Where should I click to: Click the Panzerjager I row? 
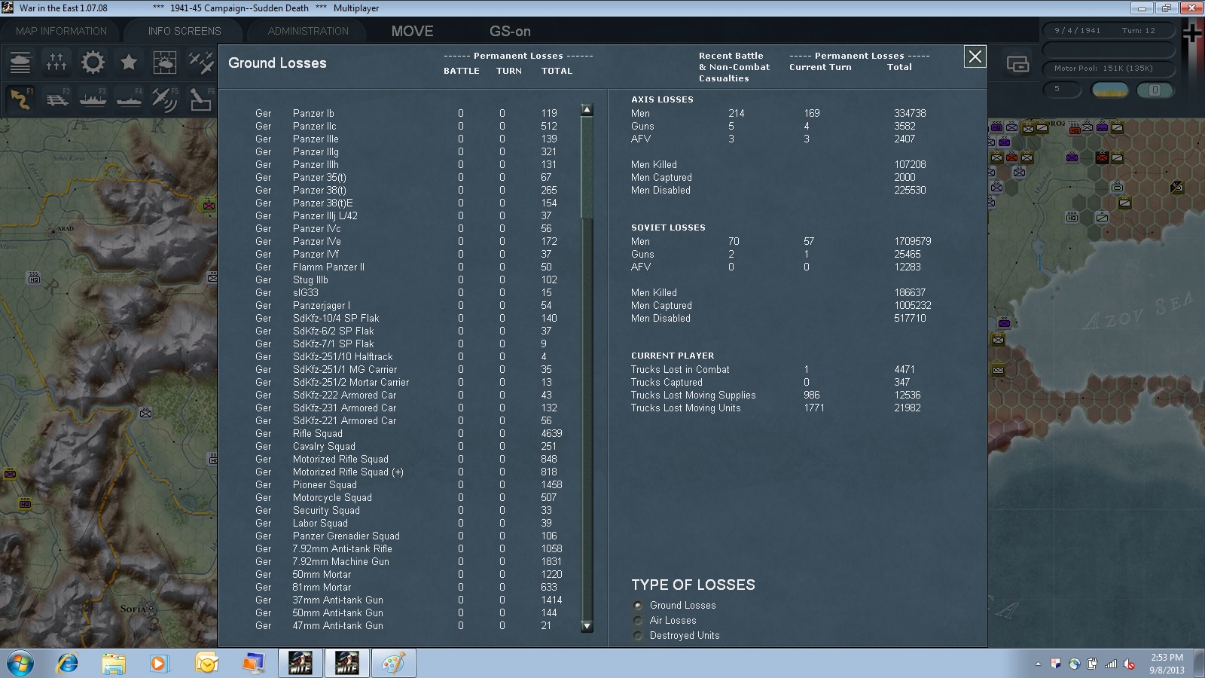click(x=409, y=306)
